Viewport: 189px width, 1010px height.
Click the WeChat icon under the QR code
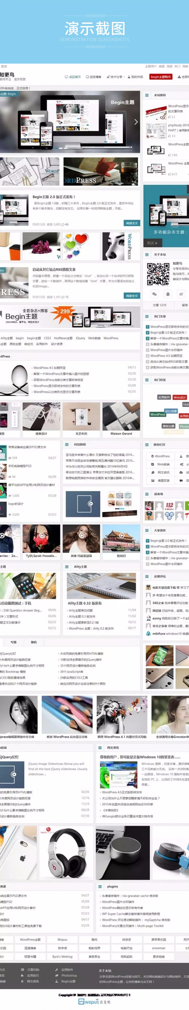point(154,294)
